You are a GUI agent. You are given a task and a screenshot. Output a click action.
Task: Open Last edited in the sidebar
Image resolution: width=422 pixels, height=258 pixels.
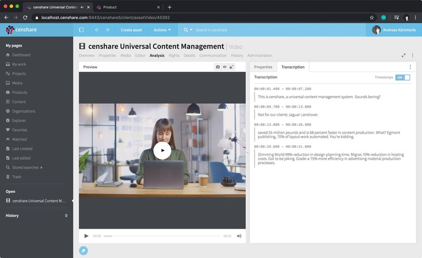(x=21, y=158)
